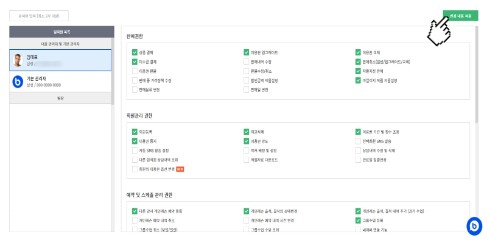487x243 pixels.
Task: Expand the 팀장 staff group header
Action: (x=60, y=98)
